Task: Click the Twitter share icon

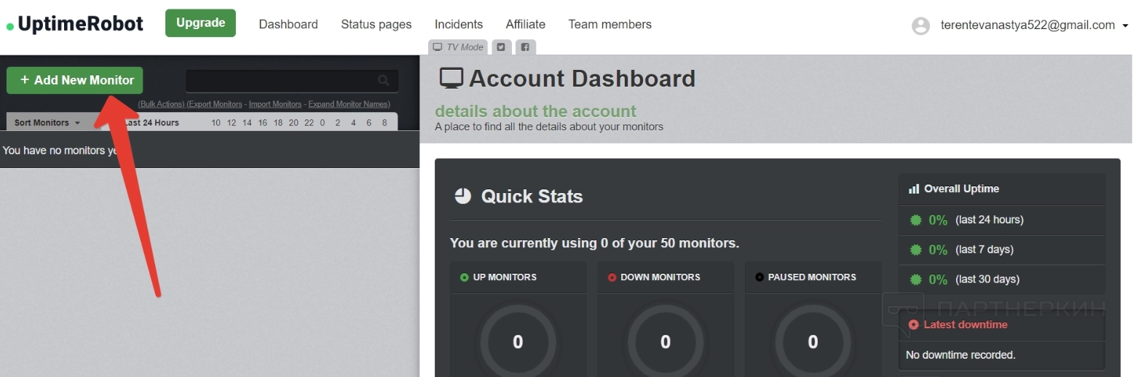Action: click(x=501, y=47)
